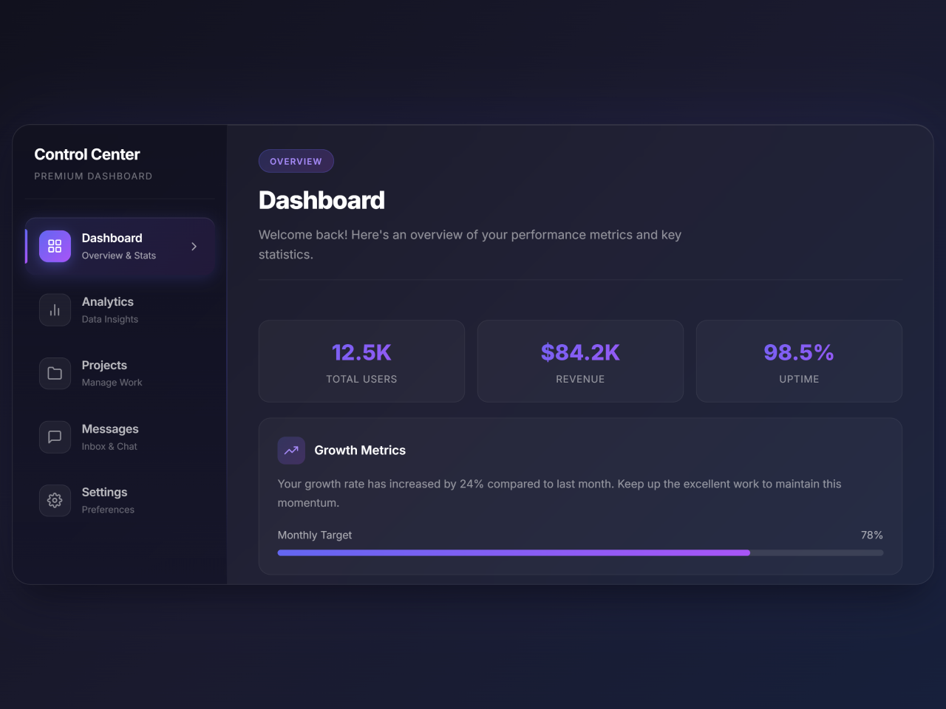The image size is (946, 709).
Task: Select the Projects label in sidebar
Action: coord(104,366)
